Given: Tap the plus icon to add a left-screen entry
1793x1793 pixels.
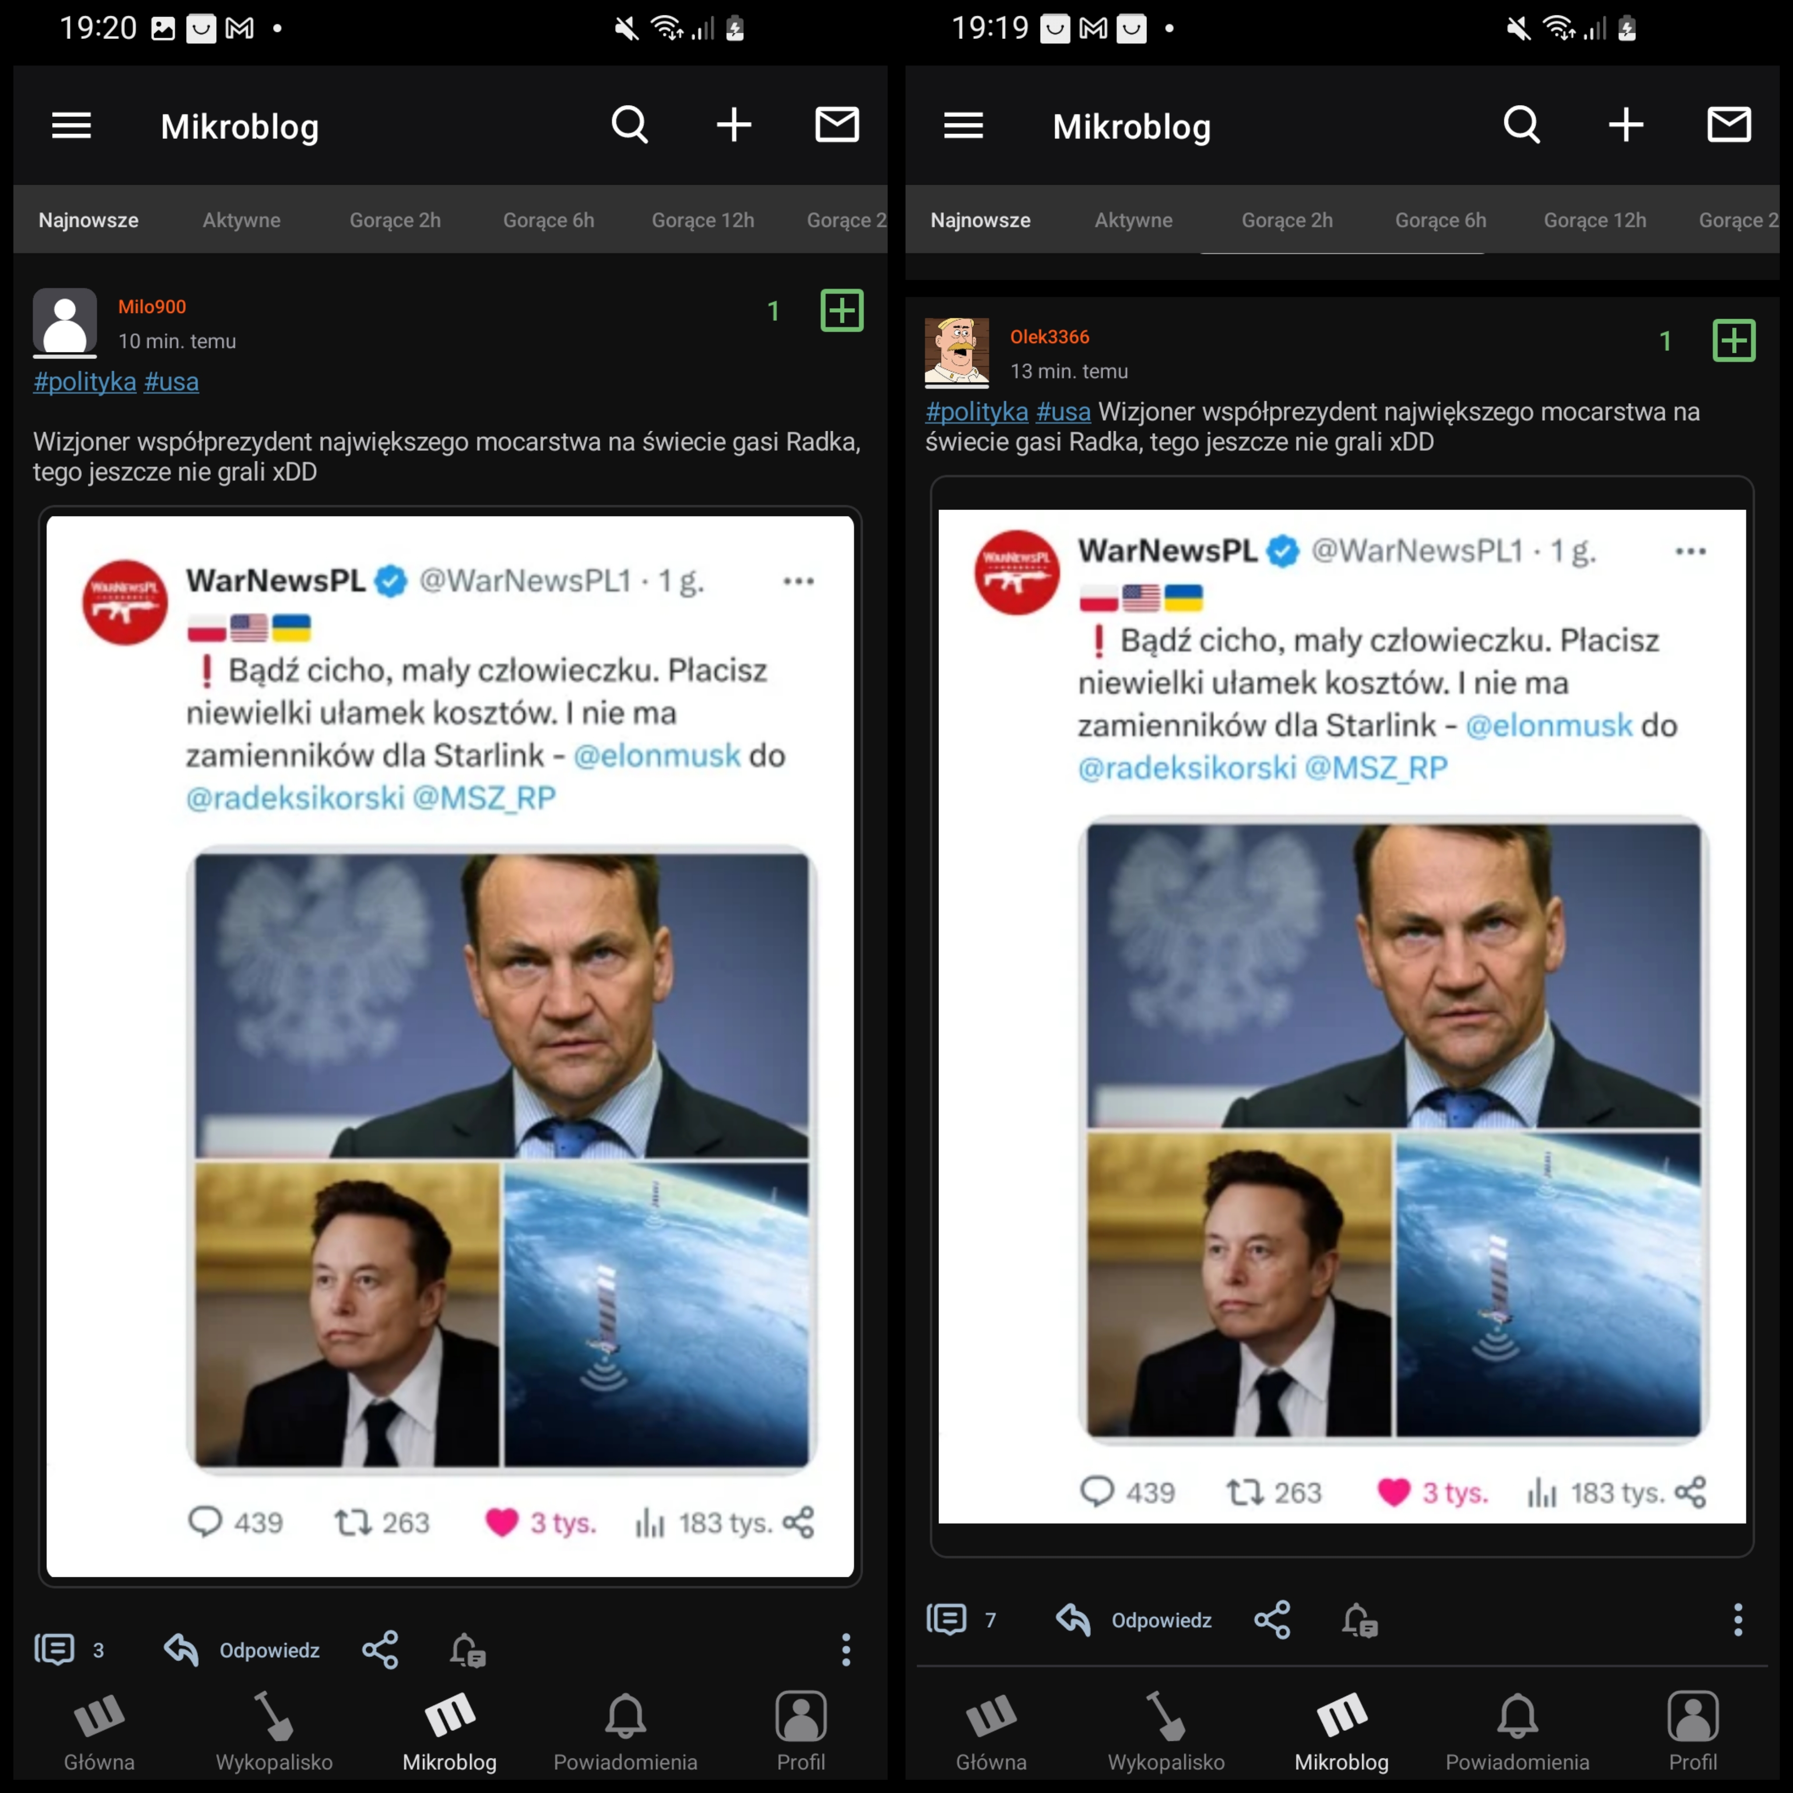Looking at the screenshot, I should (733, 124).
